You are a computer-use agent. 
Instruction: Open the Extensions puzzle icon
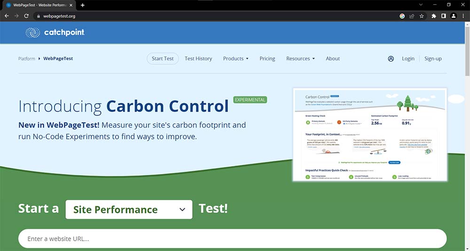[434, 16]
